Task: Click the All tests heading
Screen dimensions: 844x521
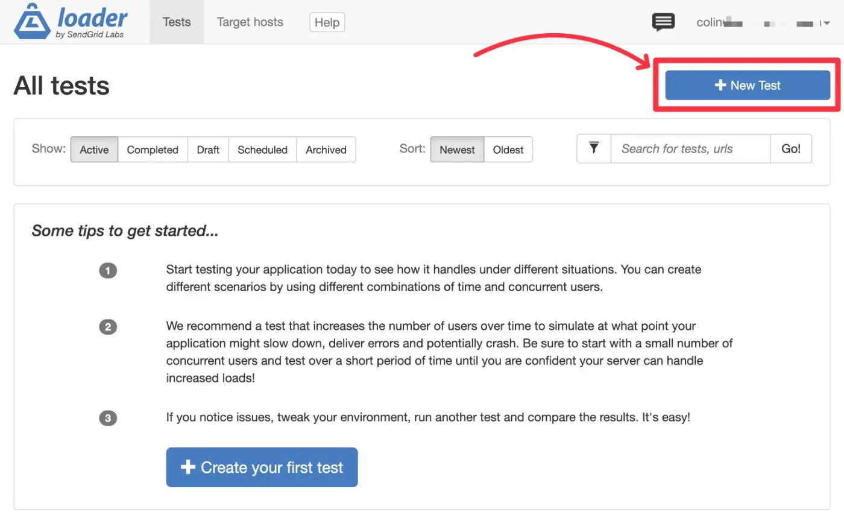Action: pos(61,85)
